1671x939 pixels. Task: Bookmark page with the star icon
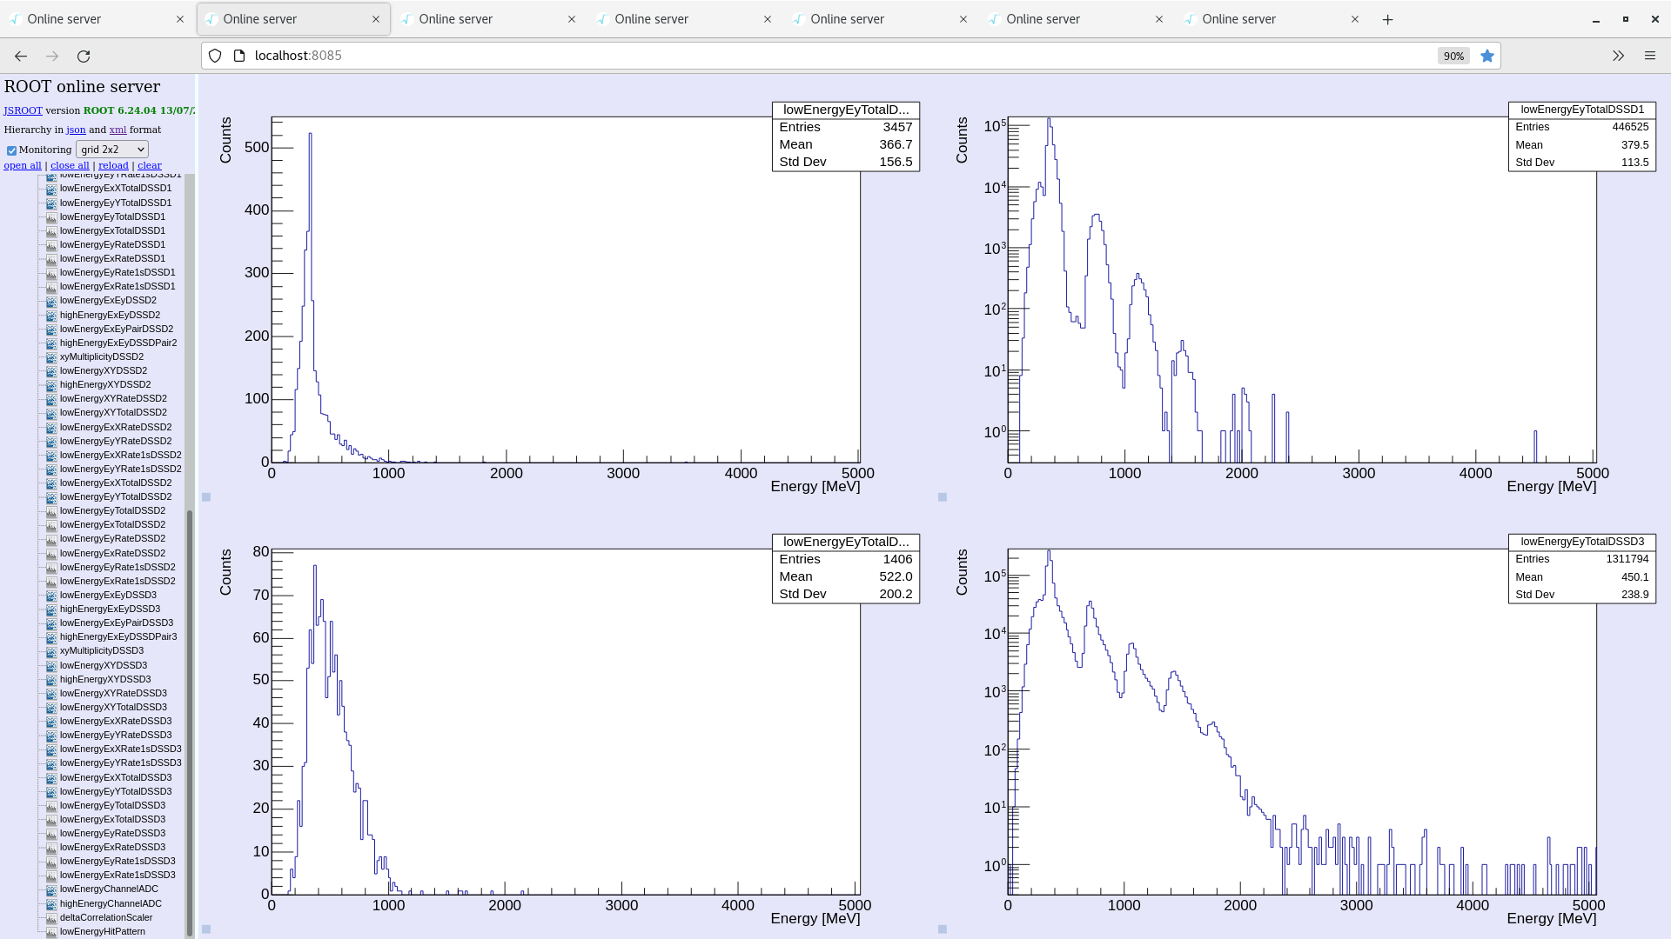click(x=1487, y=56)
